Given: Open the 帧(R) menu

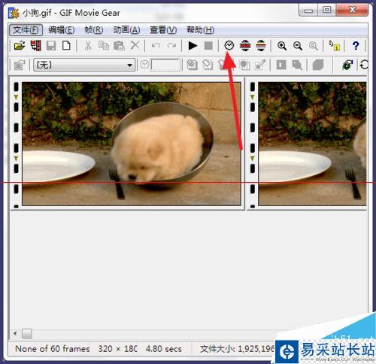Looking at the screenshot, I should (x=94, y=30).
